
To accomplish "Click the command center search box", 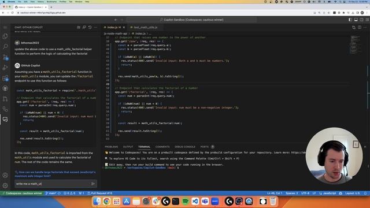I will [191, 20].
